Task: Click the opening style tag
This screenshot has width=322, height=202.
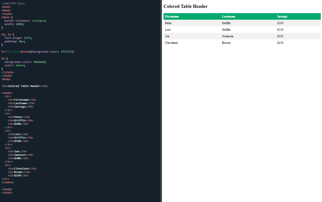Action: (6, 13)
